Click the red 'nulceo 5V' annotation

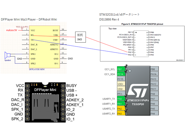tap(12, 30)
